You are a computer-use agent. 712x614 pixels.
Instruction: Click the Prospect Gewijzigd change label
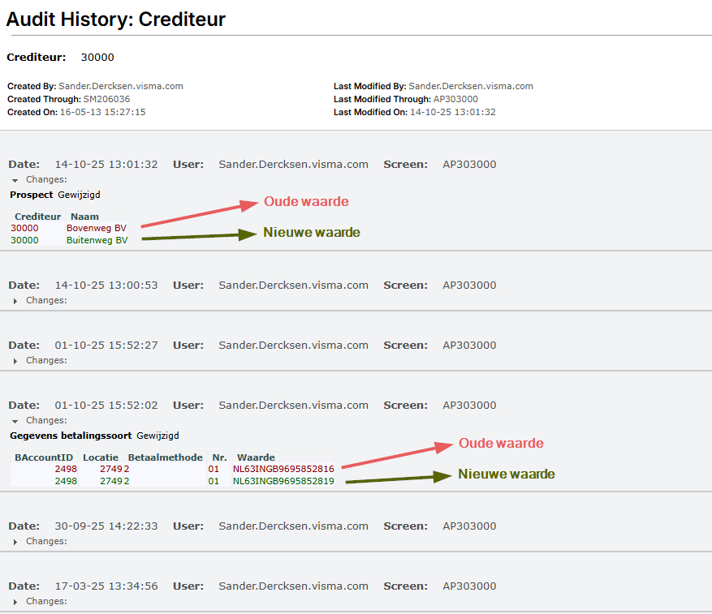click(x=55, y=195)
